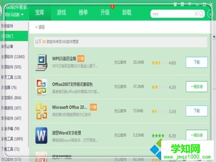
Task: Click 37.2MB size text
Action: coord(138,86)
